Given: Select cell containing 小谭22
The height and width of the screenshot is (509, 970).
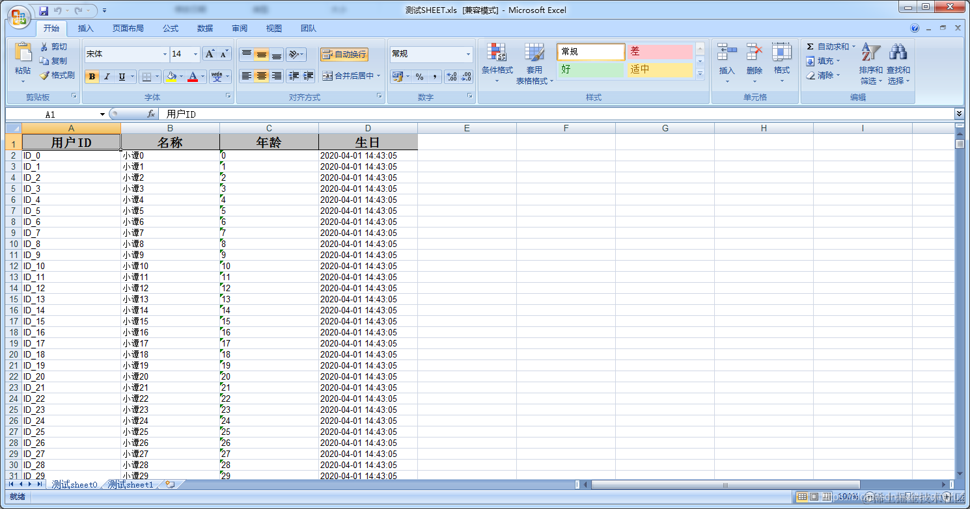Looking at the screenshot, I should 171,398.
